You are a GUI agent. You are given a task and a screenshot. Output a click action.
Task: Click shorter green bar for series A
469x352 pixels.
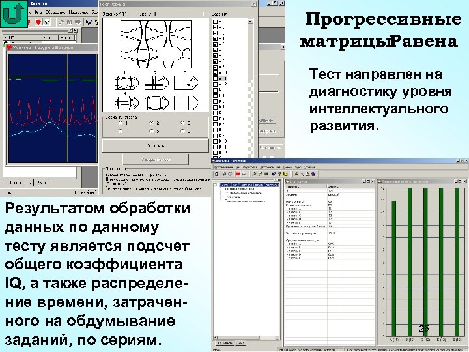pos(394,269)
